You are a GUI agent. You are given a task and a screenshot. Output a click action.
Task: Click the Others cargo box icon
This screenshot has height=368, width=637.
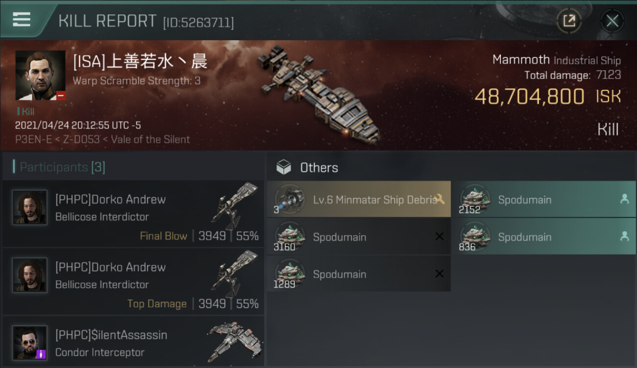[284, 167]
